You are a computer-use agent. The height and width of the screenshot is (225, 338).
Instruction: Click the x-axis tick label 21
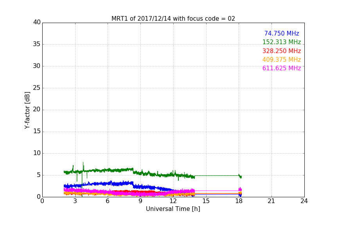pos(271,201)
